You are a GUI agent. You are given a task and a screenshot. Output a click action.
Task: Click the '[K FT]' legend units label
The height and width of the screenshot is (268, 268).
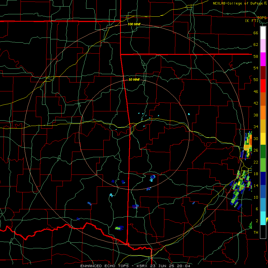click(252, 21)
